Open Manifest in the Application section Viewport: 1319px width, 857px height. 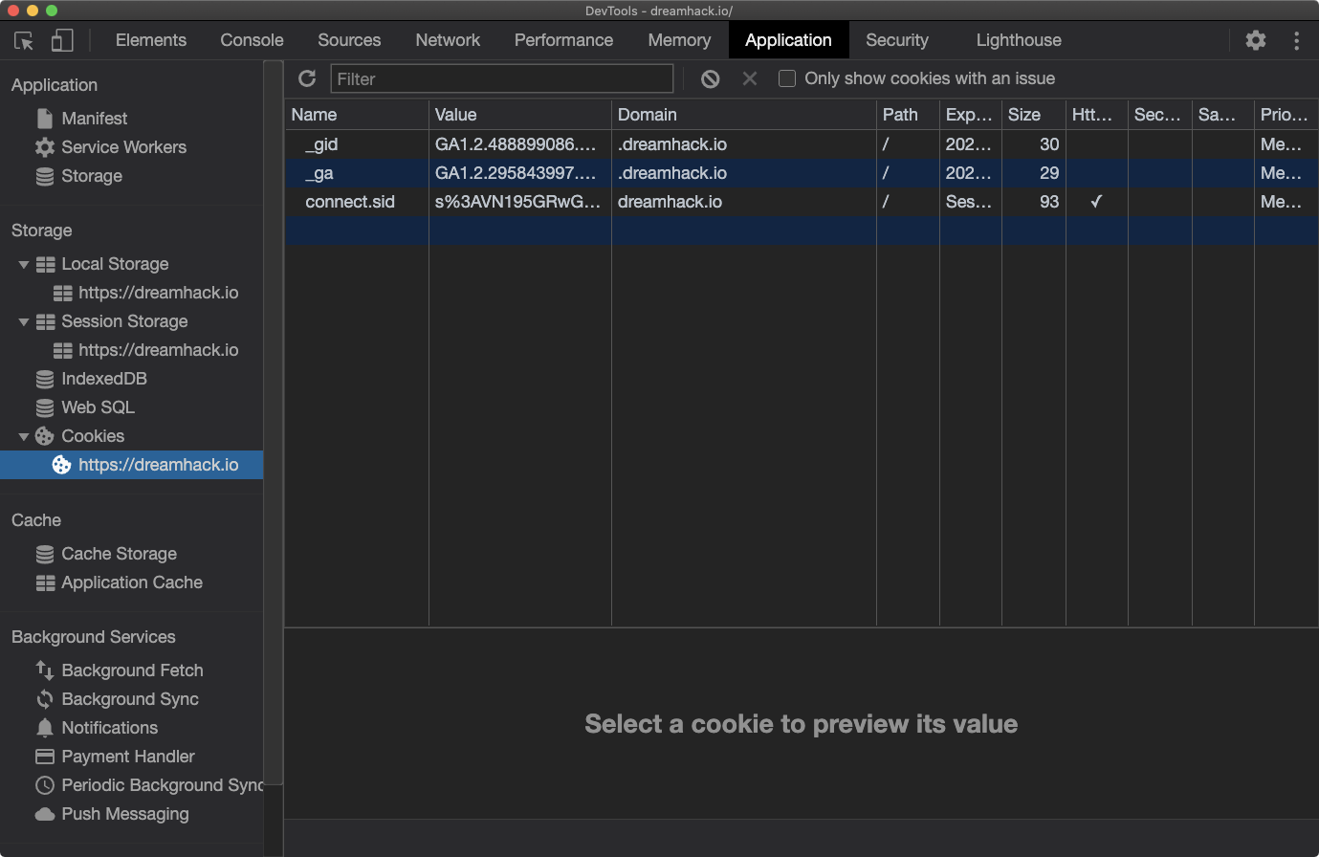[x=94, y=119]
